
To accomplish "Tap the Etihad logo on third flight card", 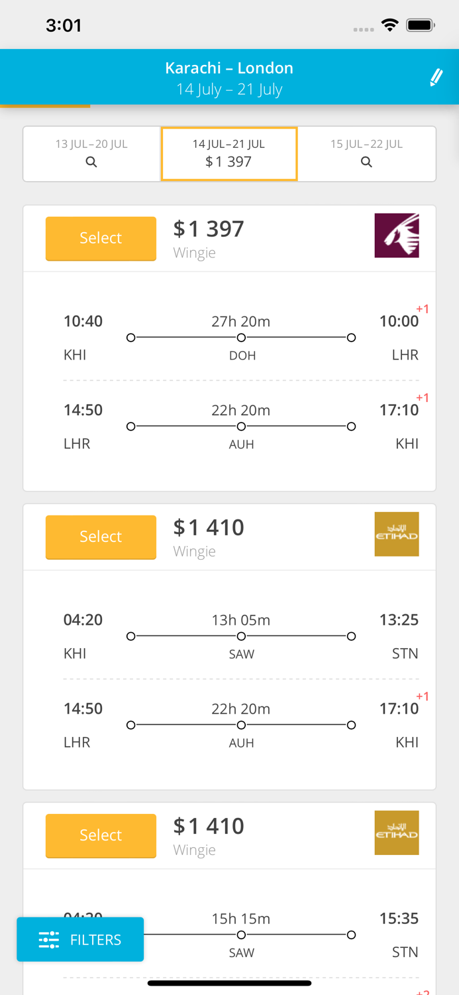I will pyautogui.click(x=397, y=832).
